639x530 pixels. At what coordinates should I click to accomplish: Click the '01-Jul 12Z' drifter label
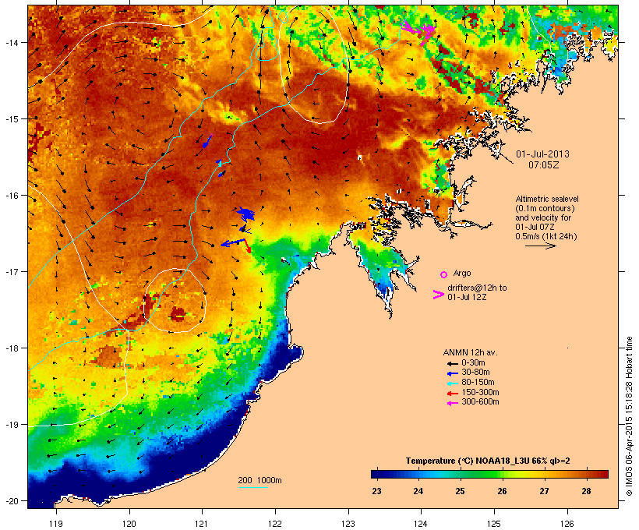(467, 297)
